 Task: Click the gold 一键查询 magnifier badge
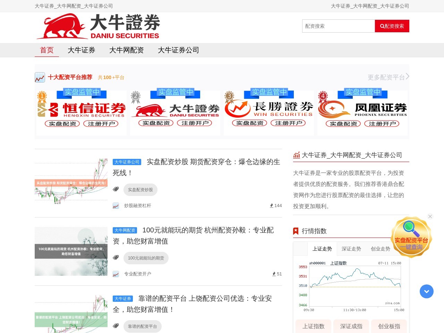pos(411,238)
